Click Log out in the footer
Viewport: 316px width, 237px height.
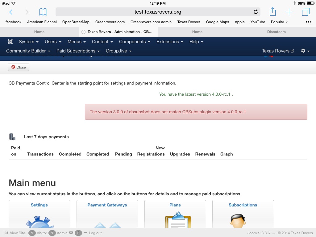coord(93,233)
